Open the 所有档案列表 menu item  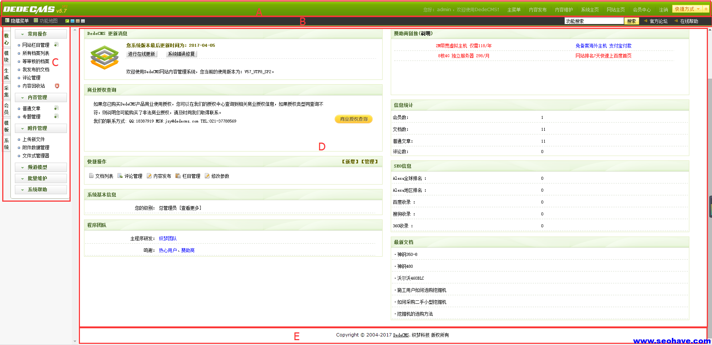coord(36,53)
